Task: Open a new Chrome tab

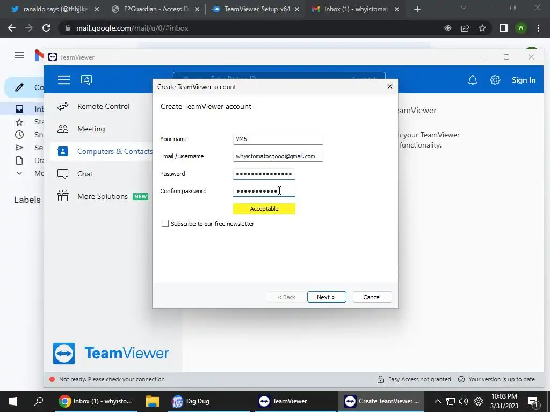Action: [417, 9]
